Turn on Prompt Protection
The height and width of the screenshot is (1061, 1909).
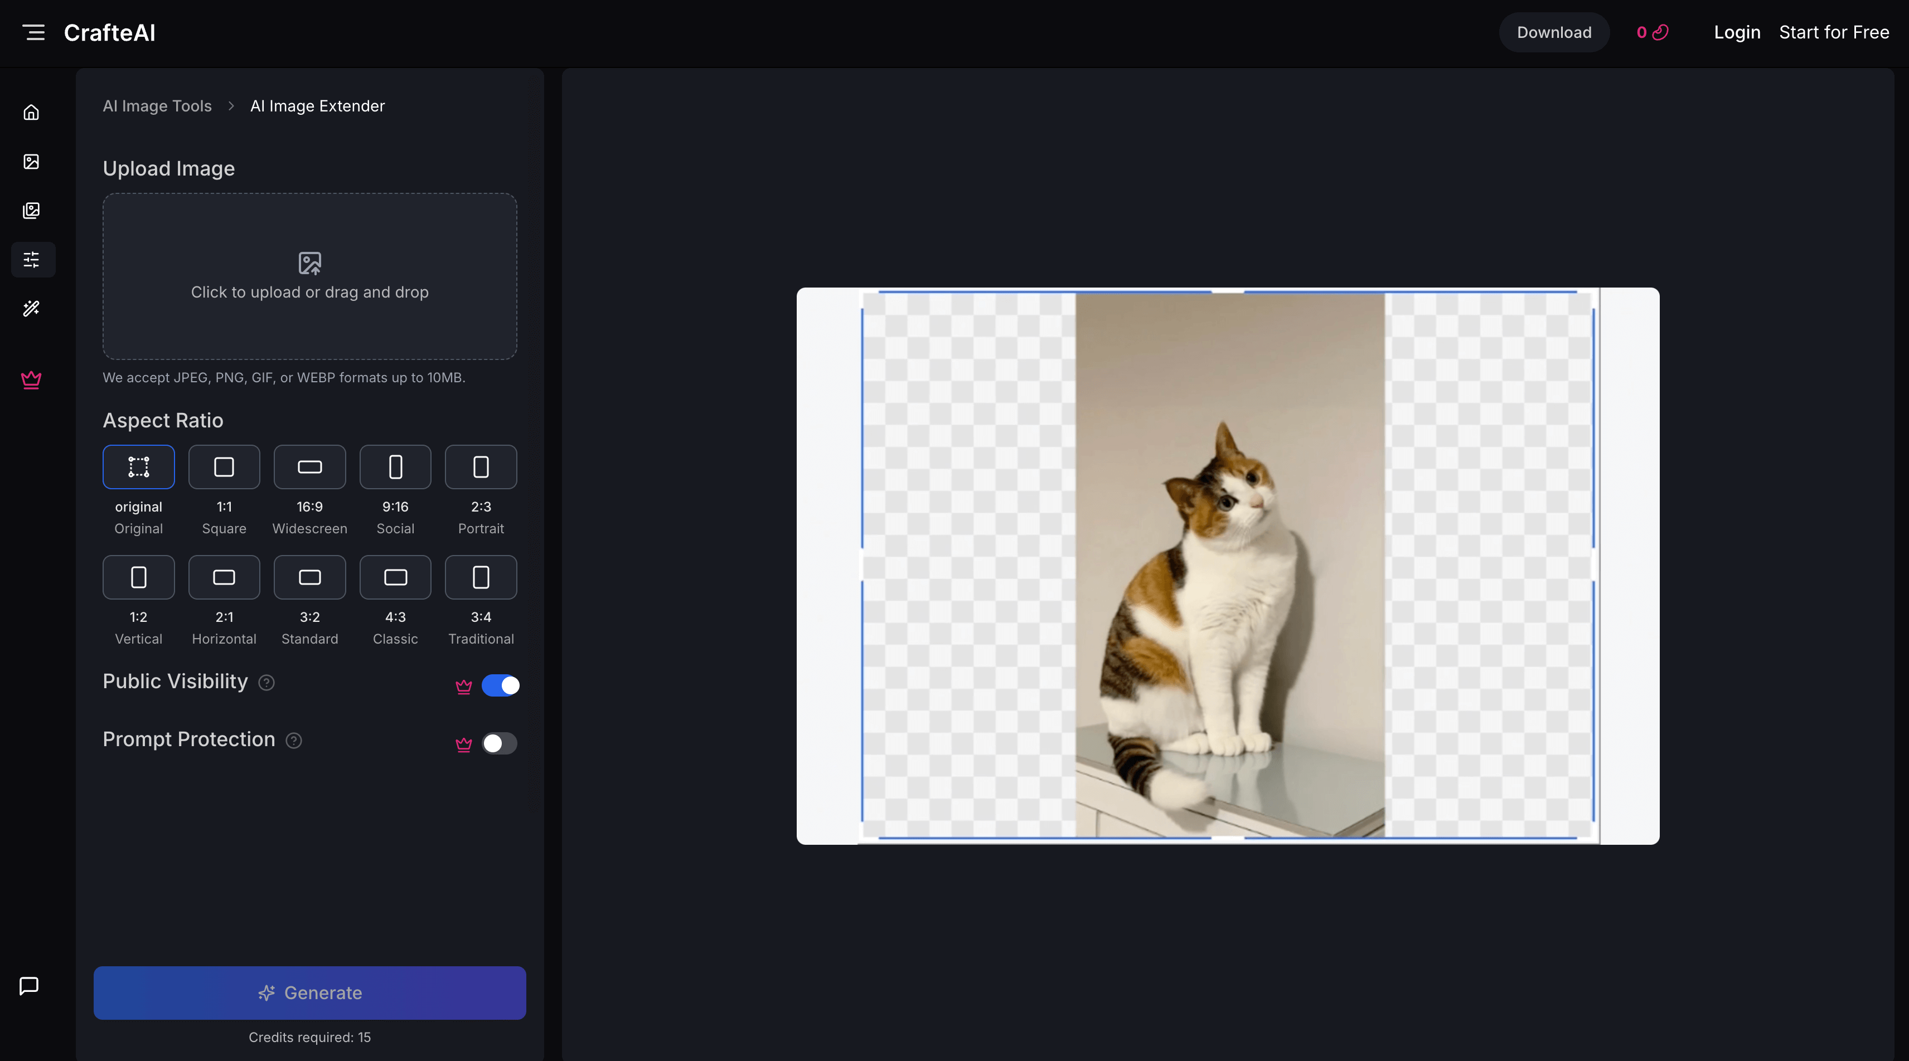coord(500,744)
